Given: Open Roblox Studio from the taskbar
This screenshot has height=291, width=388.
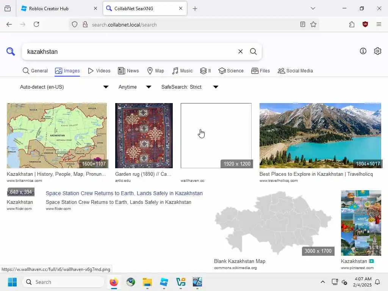Looking at the screenshot, I should pyautogui.click(x=164, y=282).
